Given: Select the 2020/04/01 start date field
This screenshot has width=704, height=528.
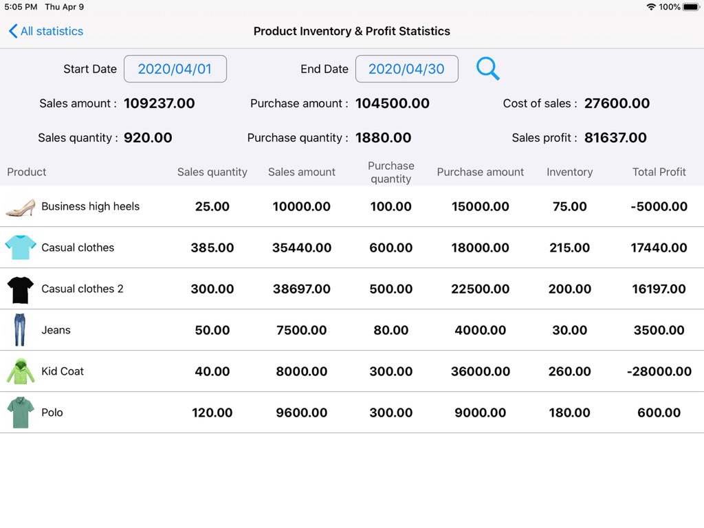Looking at the screenshot, I should click(175, 69).
